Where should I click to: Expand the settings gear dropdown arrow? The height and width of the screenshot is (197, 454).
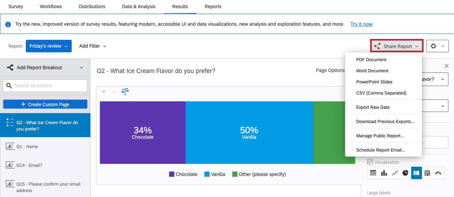(443, 46)
